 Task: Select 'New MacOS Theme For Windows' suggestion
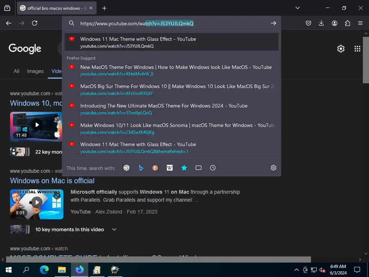click(171, 70)
